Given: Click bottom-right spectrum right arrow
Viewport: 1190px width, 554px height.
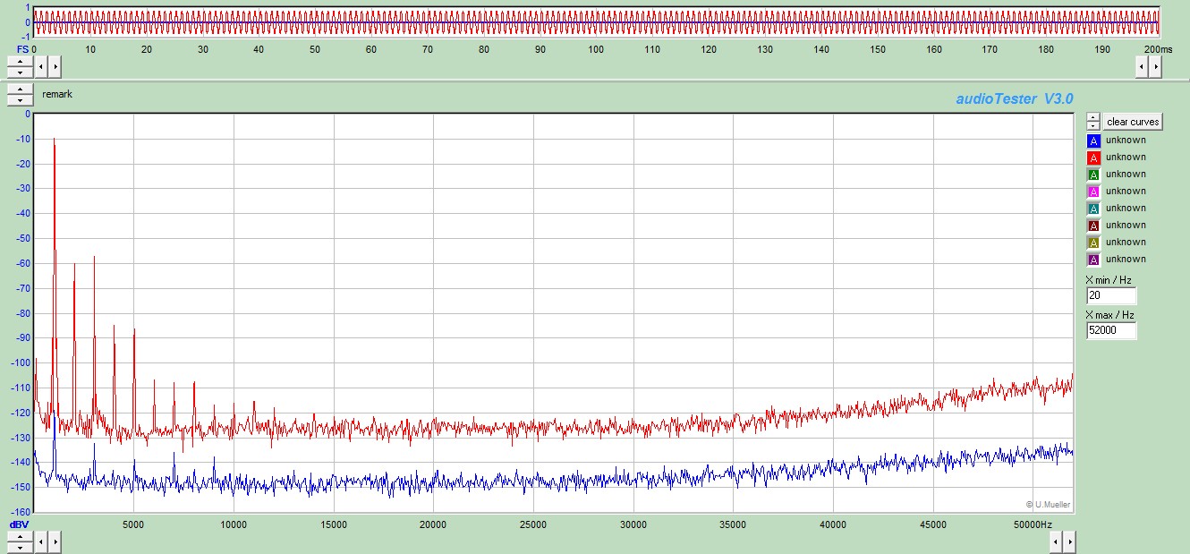Looking at the screenshot, I should tap(1156, 541).
